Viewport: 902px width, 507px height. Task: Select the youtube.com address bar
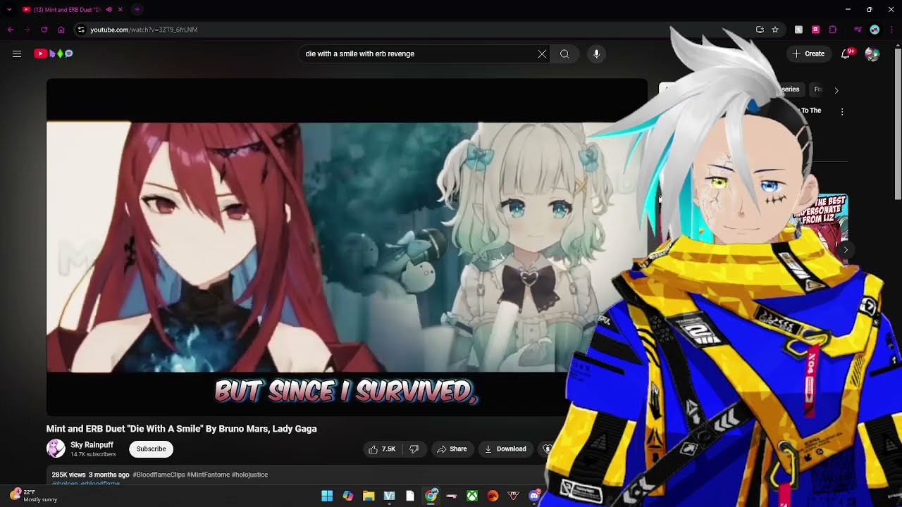(416, 30)
